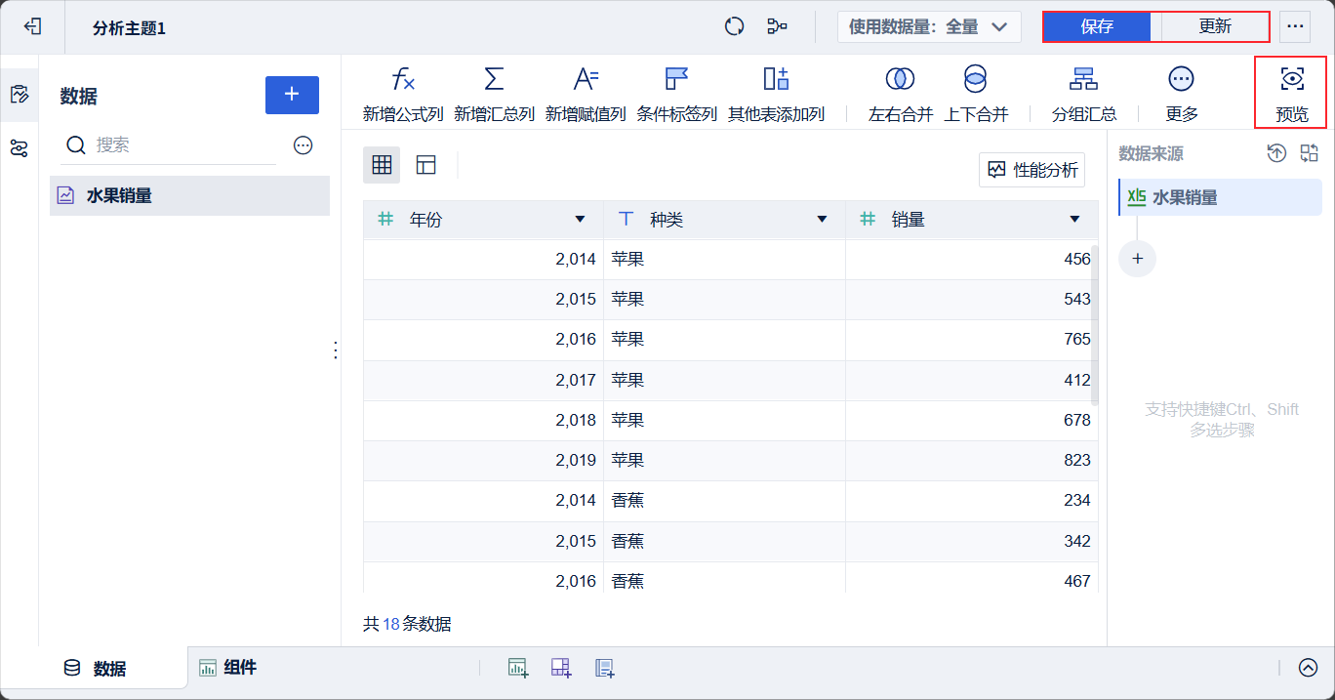The image size is (1335, 700).
Task: Open the 上下合并 merge tool
Action: 975,79
